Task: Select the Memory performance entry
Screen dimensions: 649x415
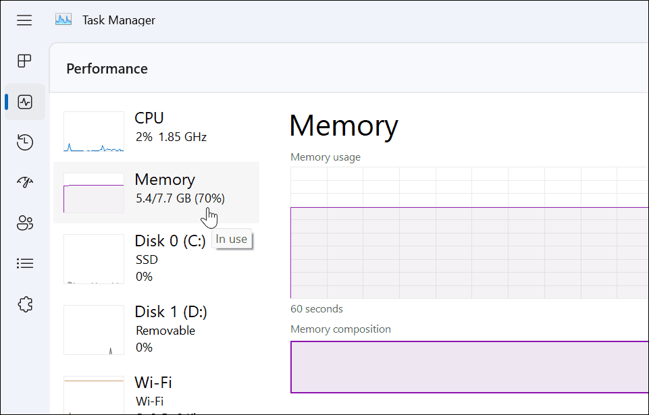Action: coord(157,193)
